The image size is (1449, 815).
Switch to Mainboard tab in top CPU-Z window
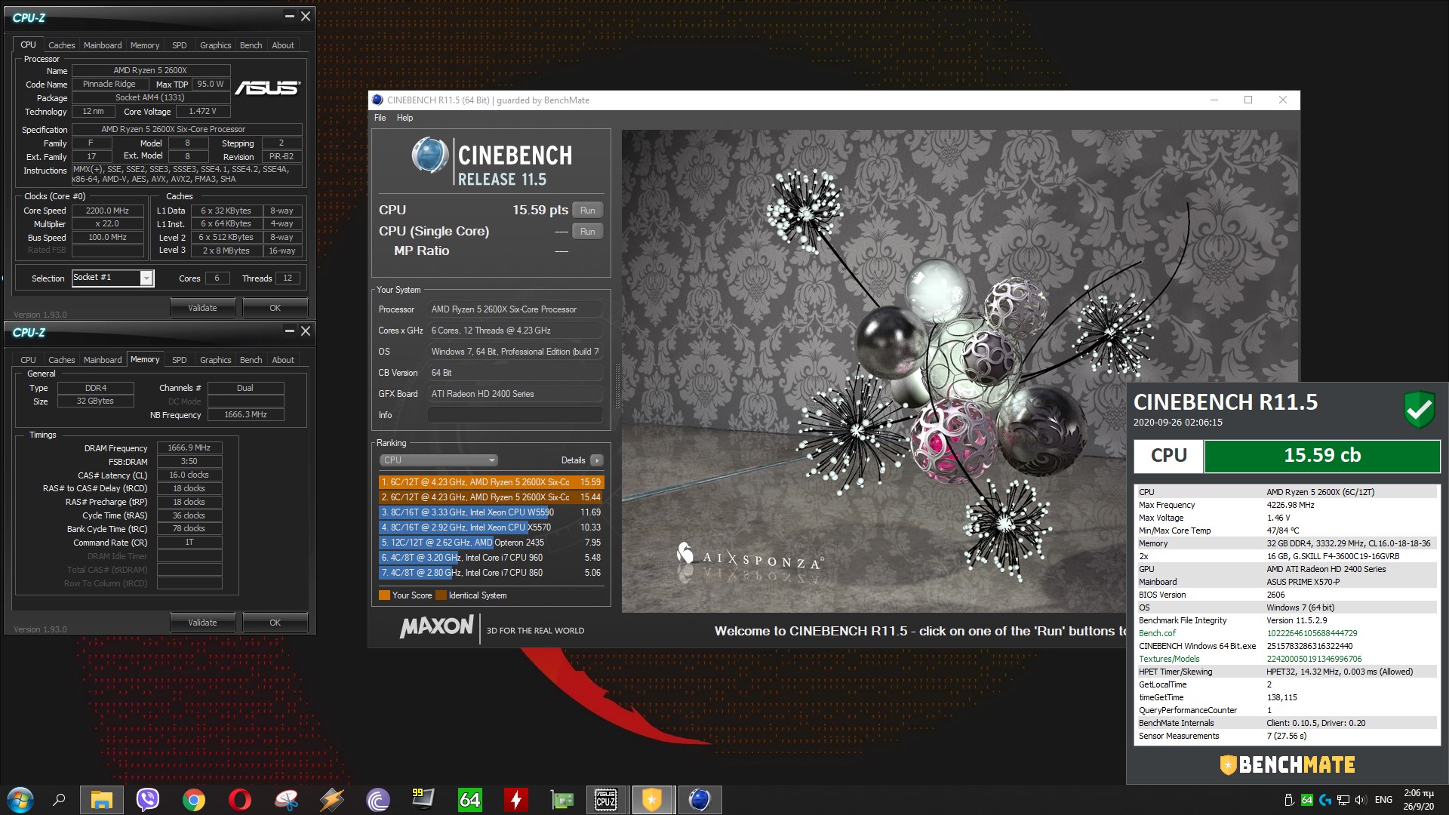point(103,45)
